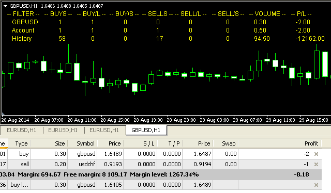Image resolution: width=331 pixels, height=193 pixels.
Task: Switch to the third EURUSD,H1 chart tab
Action: point(104,130)
